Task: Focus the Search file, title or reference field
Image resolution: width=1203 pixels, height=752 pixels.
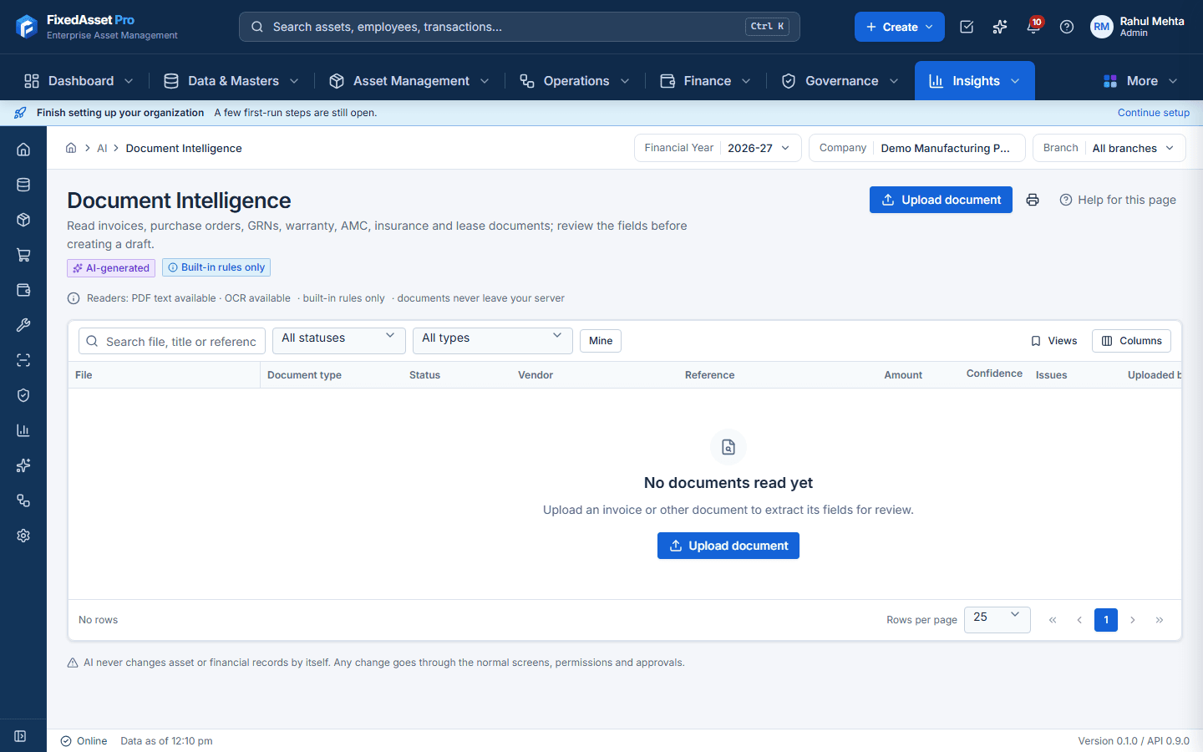Action: point(172,341)
